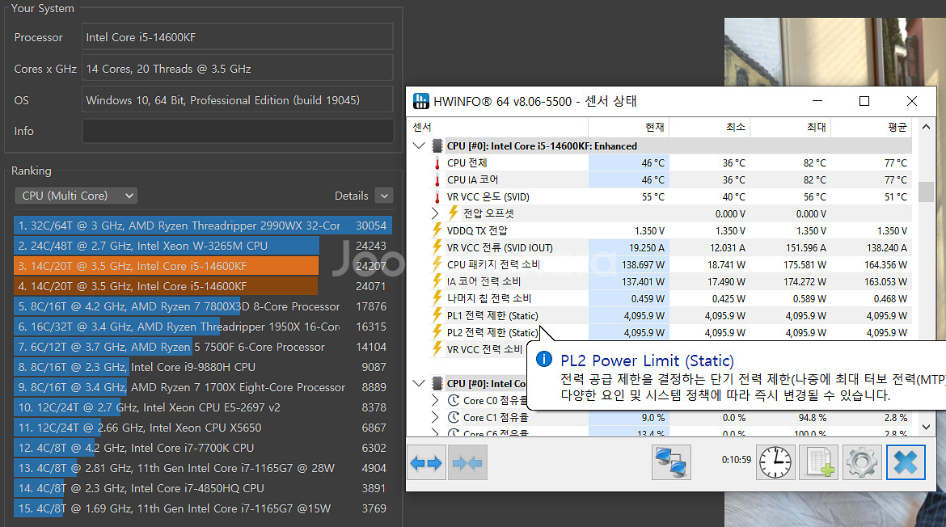Click clock icon of Core C0 점유율 row
Image resolution: width=946 pixels, height=527 pixels.
(x=454, y=400)
